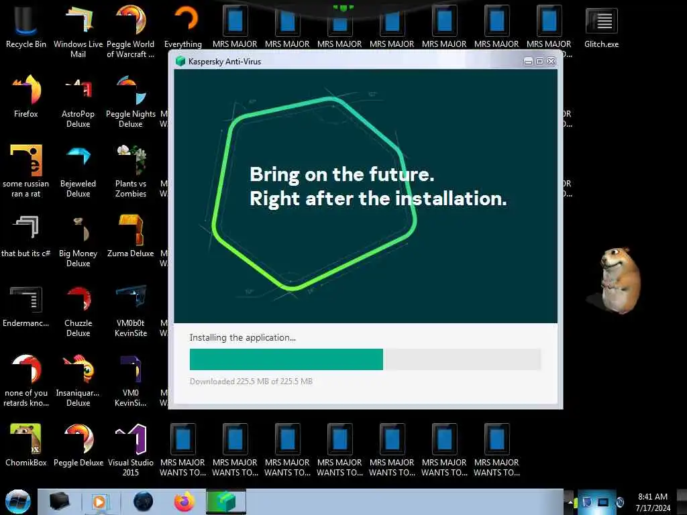Show hidden system tray icons
The width and height of the screenshot is (687, 515).
tap(570, 502)
